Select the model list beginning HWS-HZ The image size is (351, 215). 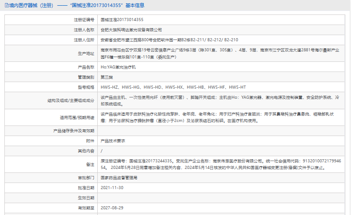(173, 87)
